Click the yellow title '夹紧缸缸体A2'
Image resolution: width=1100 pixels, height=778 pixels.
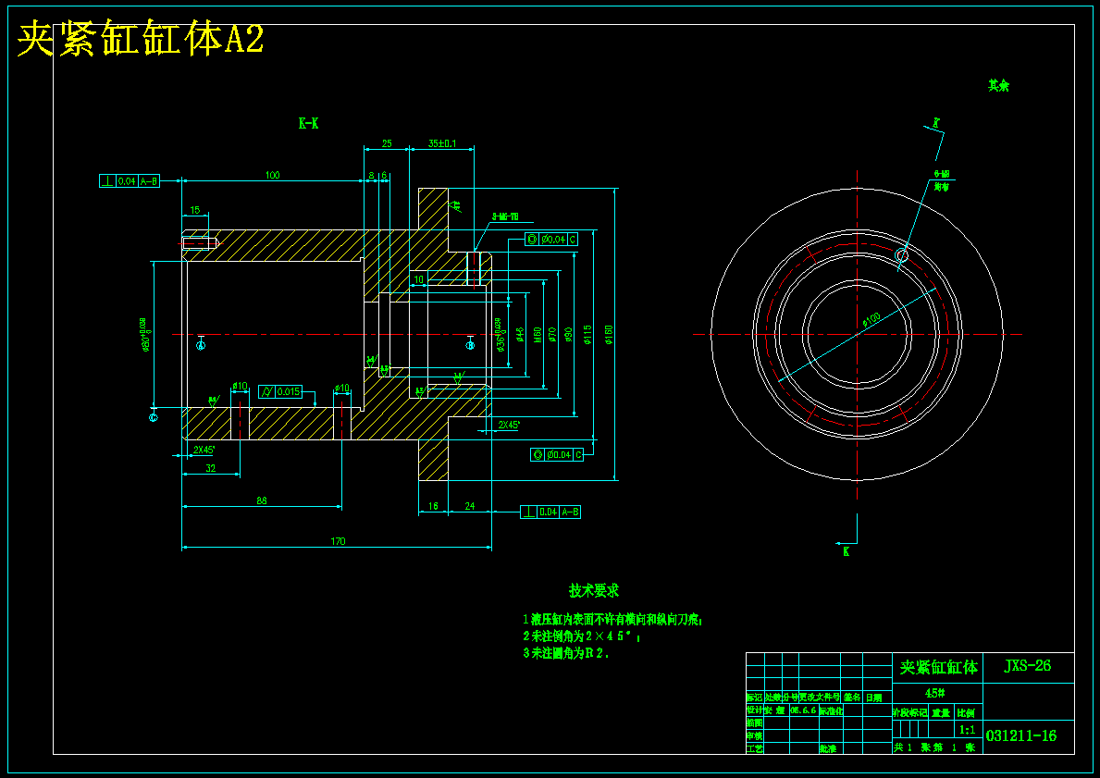coord(141,39)
